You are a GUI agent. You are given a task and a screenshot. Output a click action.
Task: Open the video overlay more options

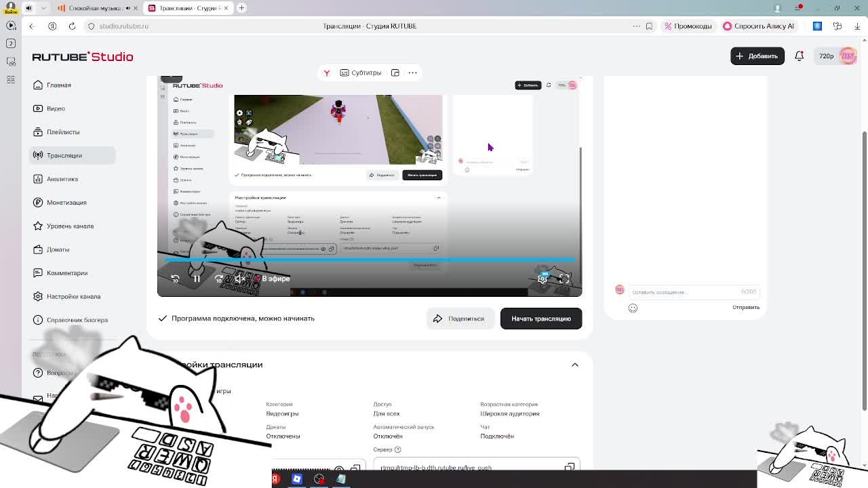(412, 73)
